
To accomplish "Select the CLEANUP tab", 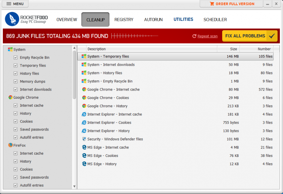I will click(95, 19).
